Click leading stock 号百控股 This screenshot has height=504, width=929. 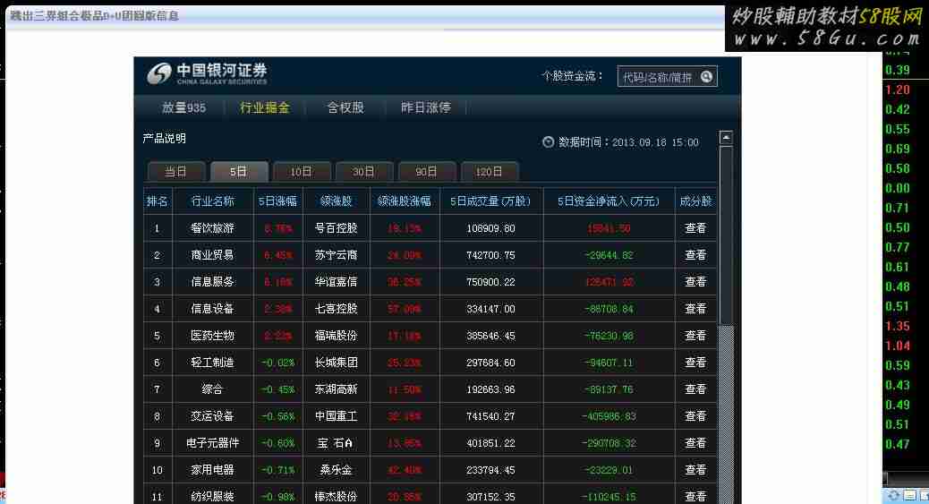click(x=336, y=228)
